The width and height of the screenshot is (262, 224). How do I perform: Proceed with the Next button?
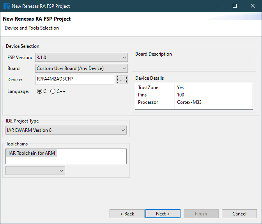pos(163,213)
